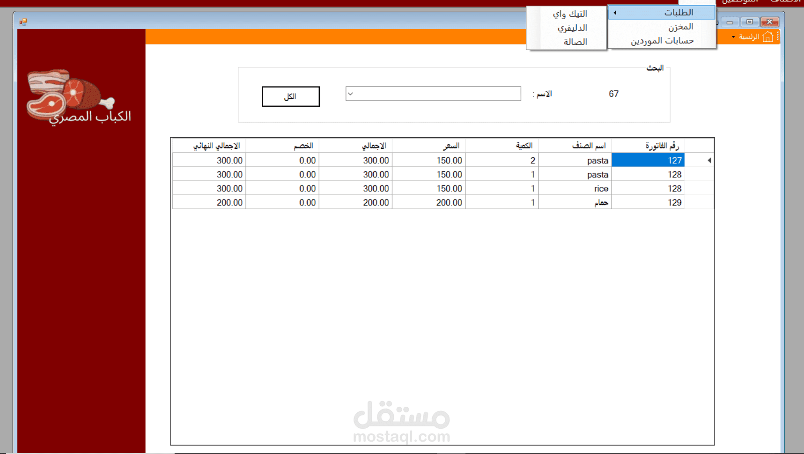
Task: Select the السعر cell of the حمام row
Action: (x=429, y=203)
